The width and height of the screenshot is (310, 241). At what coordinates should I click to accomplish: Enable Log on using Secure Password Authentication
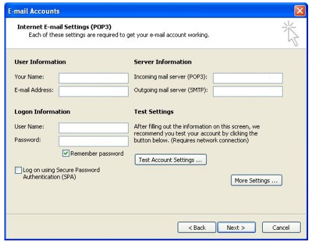(x=18, y=170)
